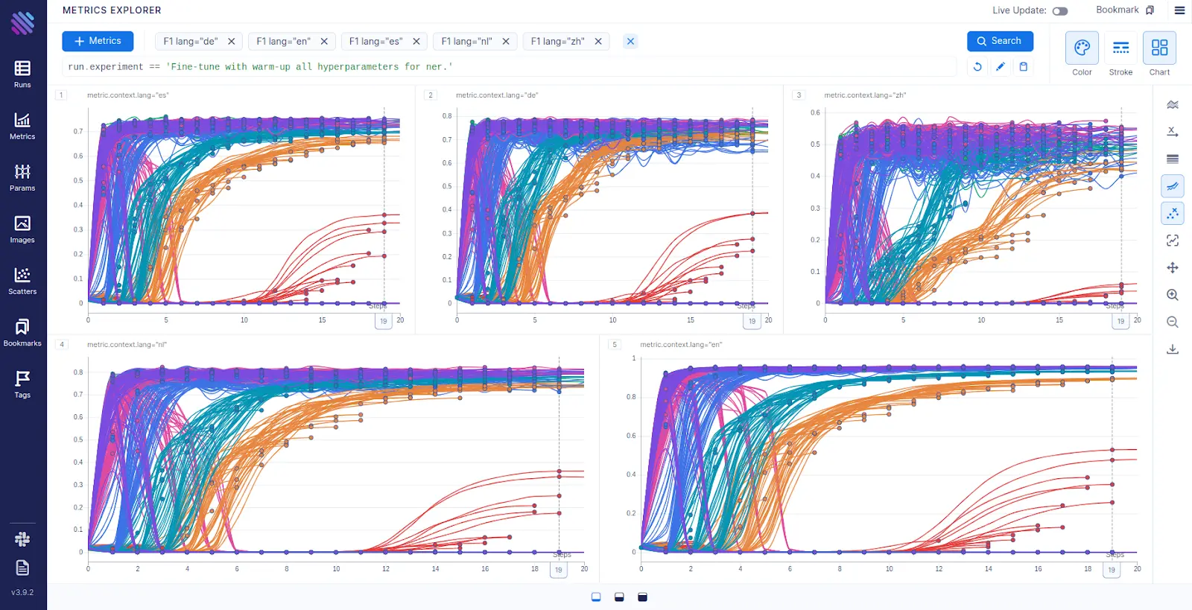Click the blue Metrics add button

[x=98, y=41]
